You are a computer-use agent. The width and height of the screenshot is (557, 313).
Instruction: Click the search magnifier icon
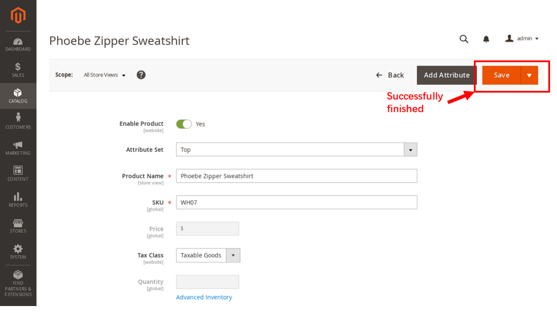pyautogui.click(x=464, y=39)
